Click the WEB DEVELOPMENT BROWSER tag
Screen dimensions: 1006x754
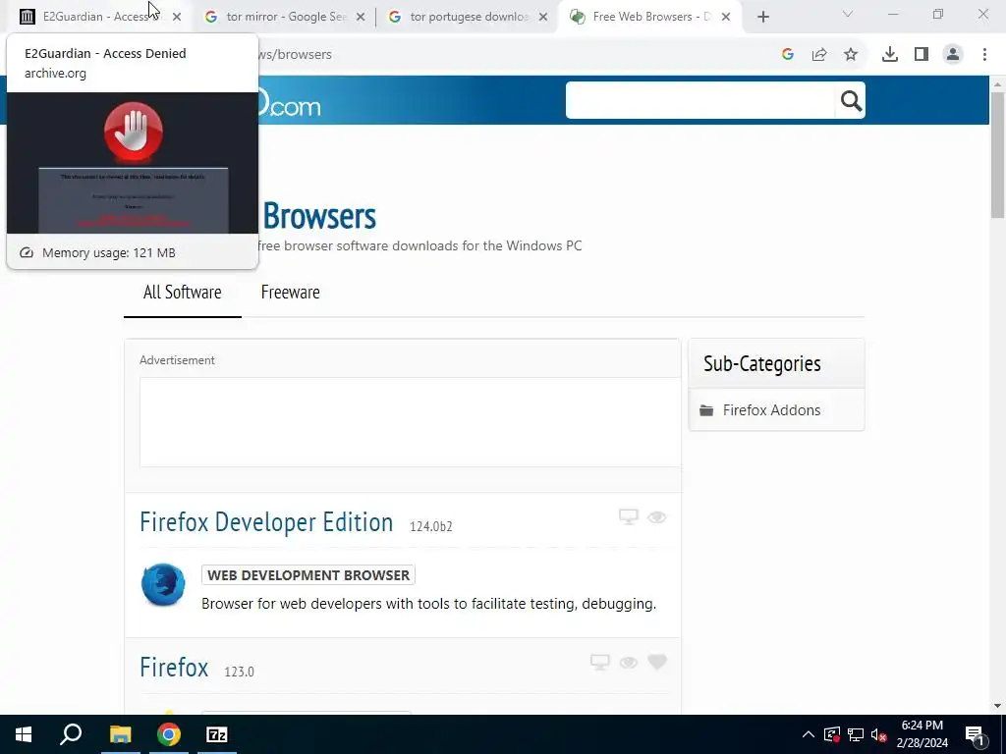[308, 575]
